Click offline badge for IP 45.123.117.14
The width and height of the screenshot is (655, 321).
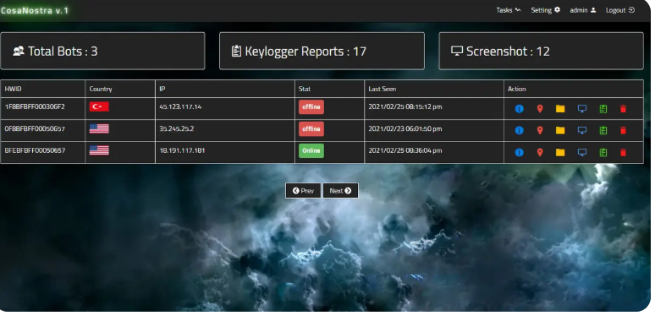311,106
